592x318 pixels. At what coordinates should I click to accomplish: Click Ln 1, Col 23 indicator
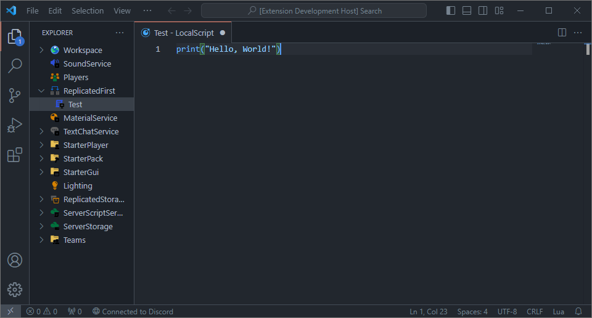pyautogui.click(x=429, y=312)
